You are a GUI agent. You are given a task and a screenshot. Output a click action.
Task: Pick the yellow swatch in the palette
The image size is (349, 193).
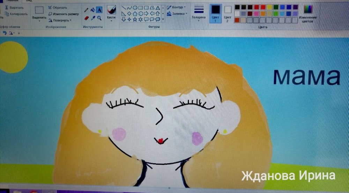tap(269, 7)
